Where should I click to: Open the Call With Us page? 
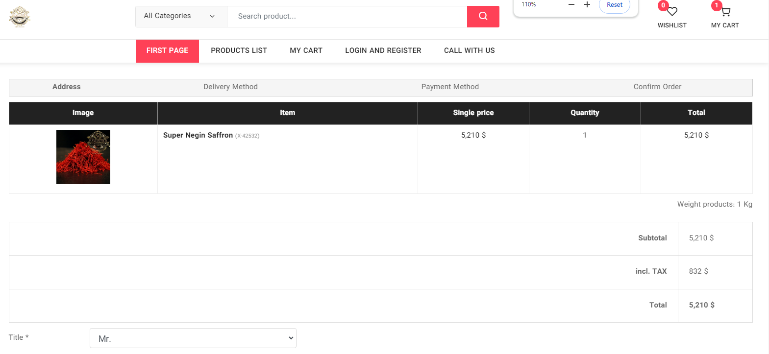point(469,50)
